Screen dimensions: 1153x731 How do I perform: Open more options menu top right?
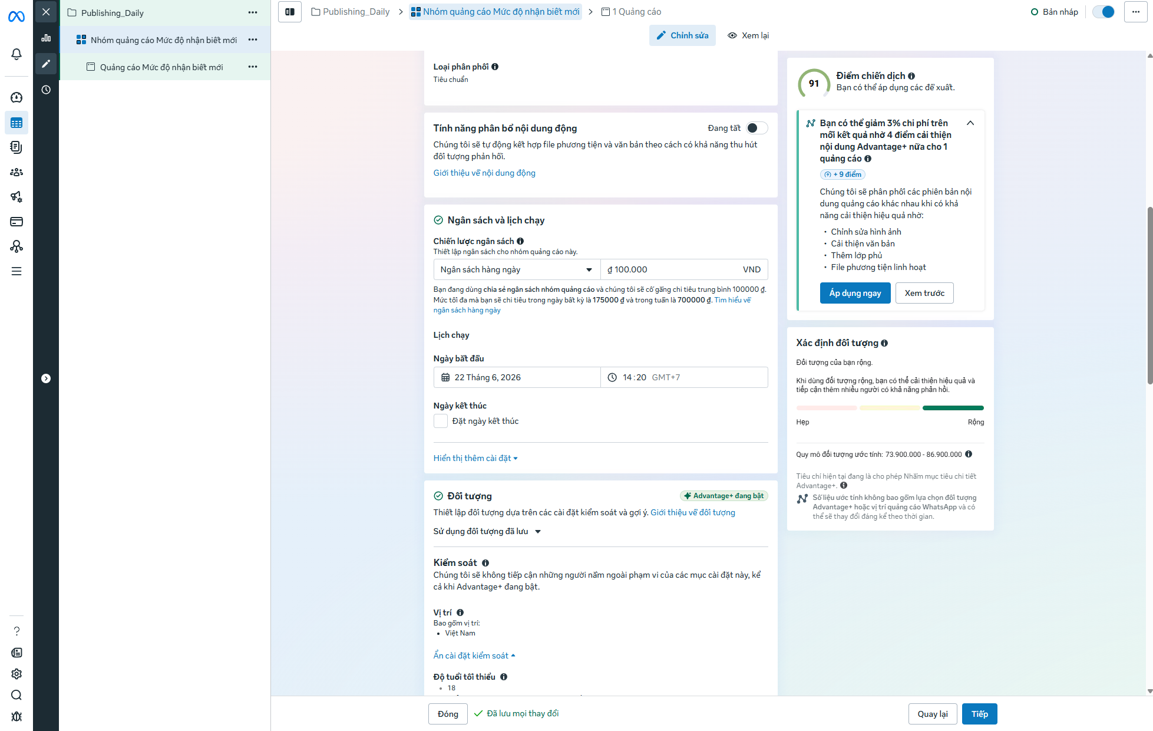pyautogui.click(x=1135, y=12)
